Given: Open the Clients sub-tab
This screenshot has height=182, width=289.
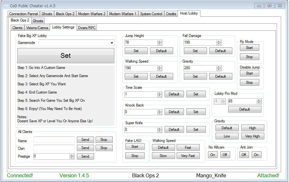Looking at the screenshot, I should (17, 28).
